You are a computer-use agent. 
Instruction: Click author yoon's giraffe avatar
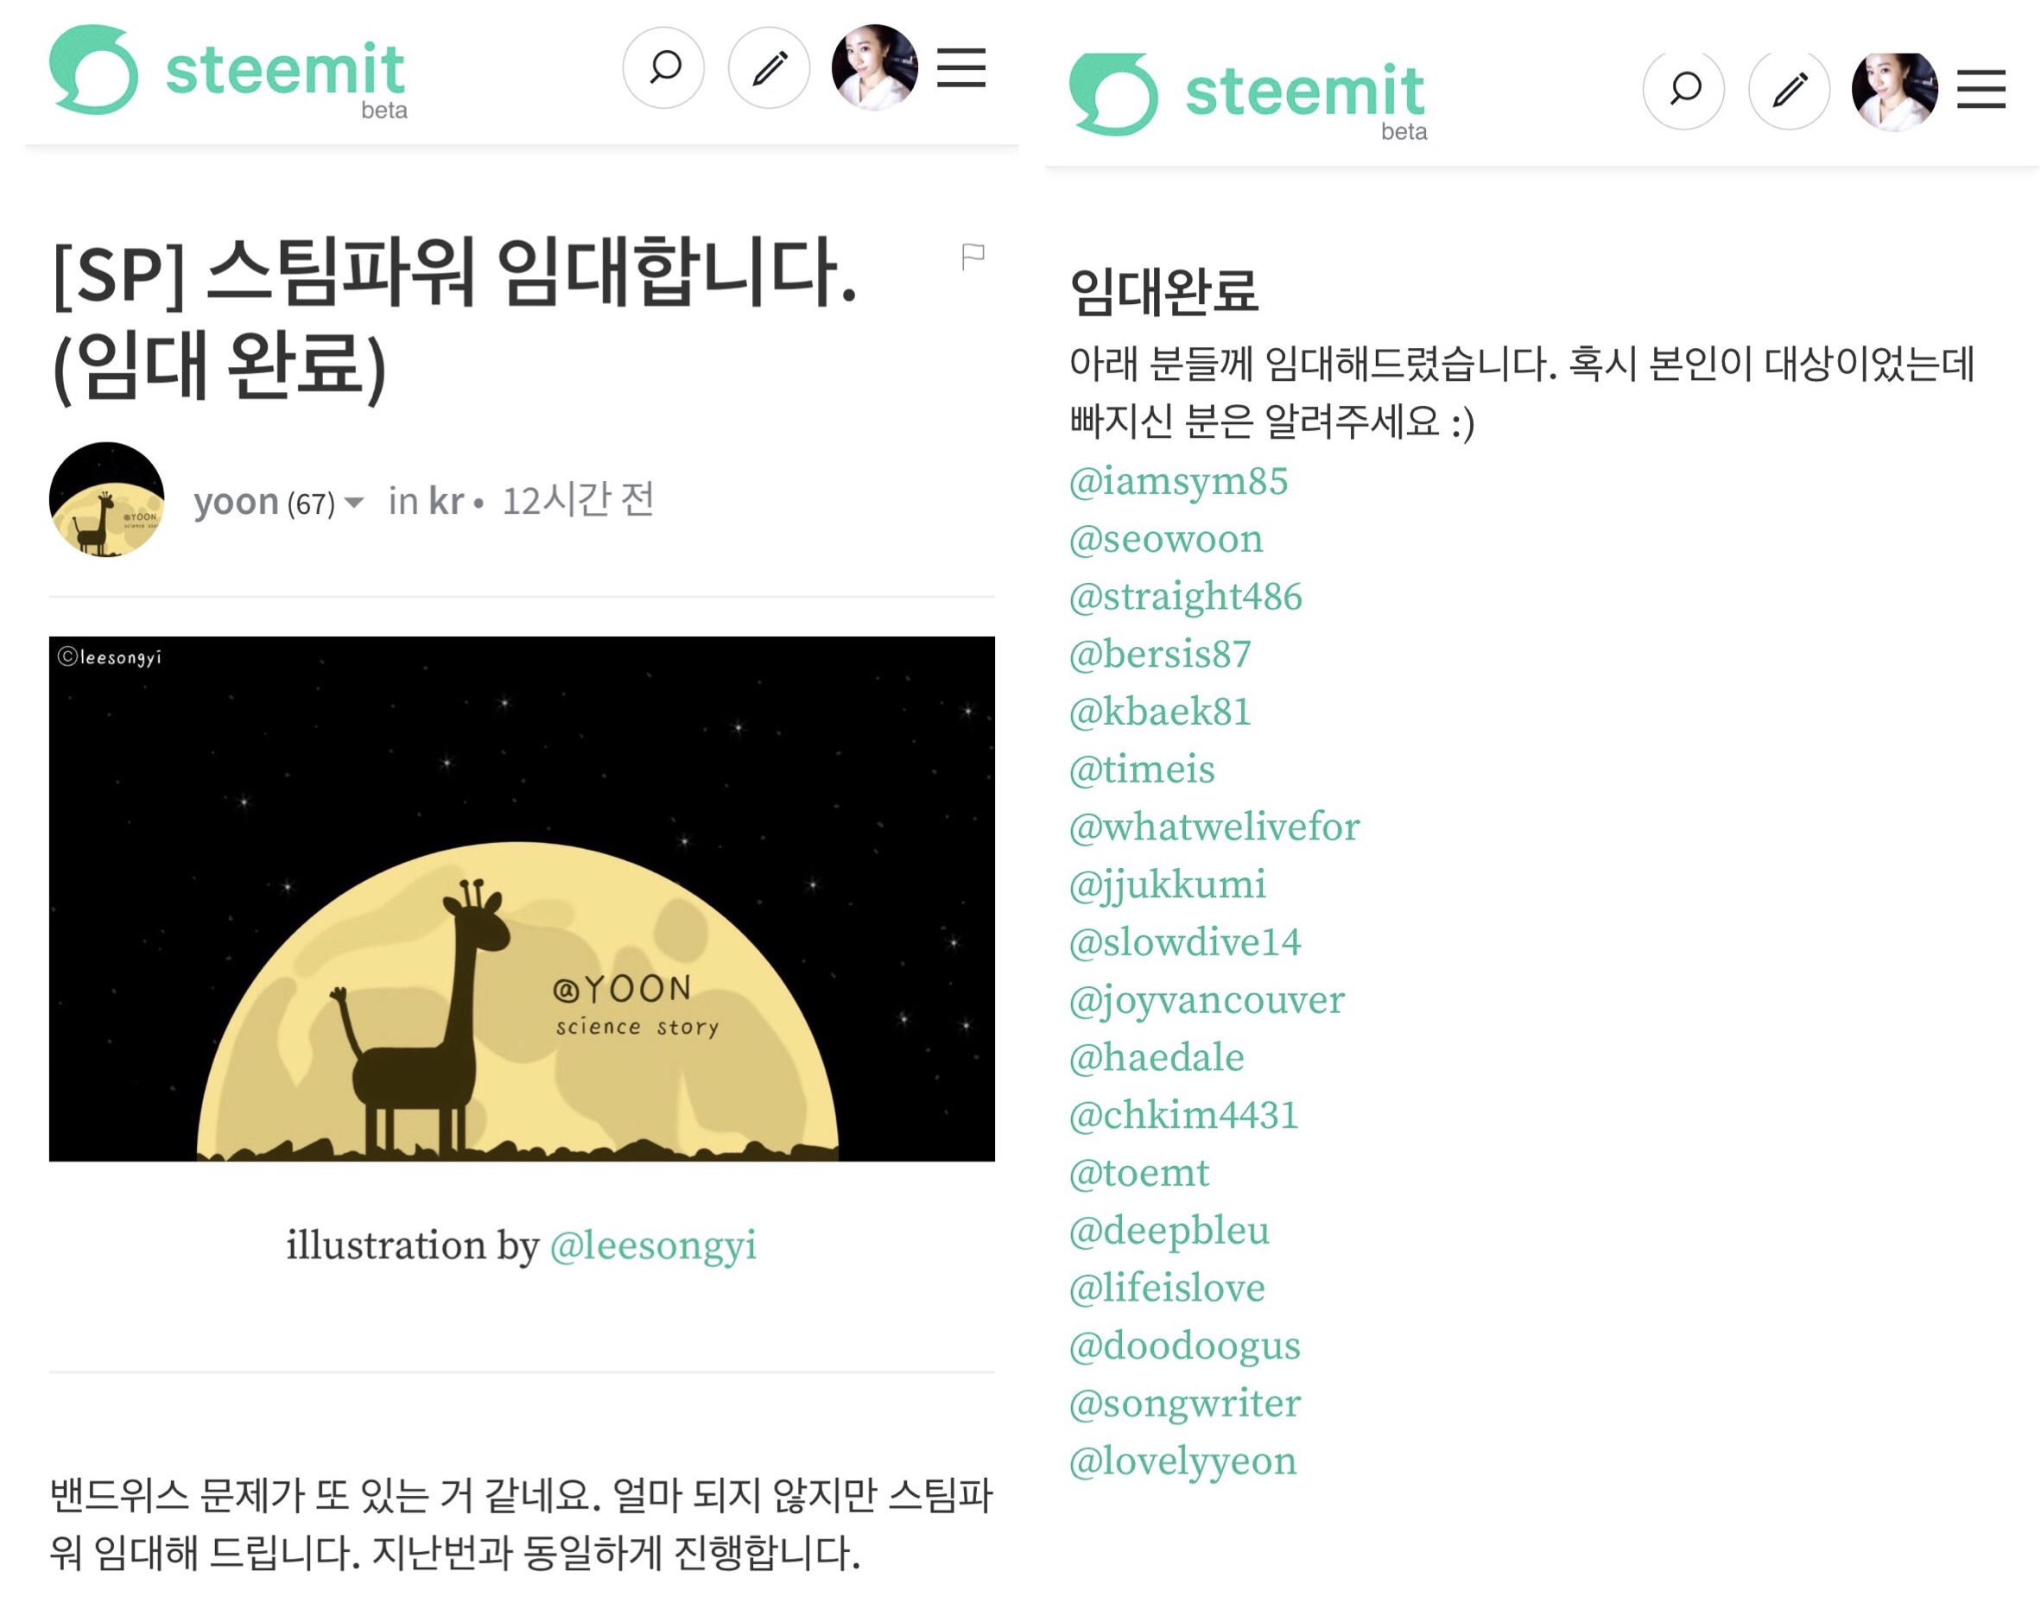106,499
